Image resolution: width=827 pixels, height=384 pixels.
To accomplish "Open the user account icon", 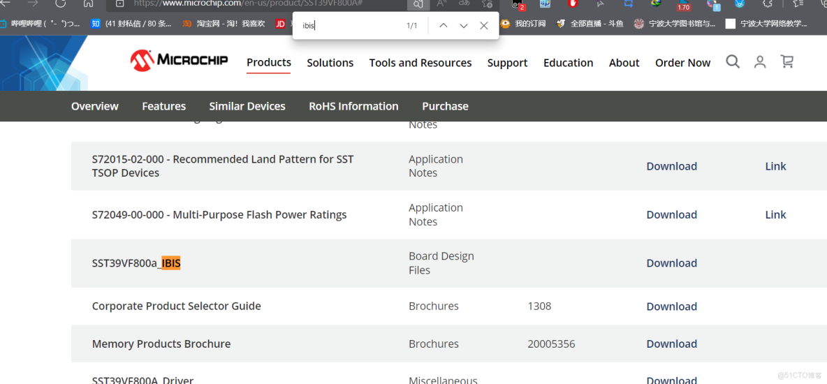I will (760, 62).
